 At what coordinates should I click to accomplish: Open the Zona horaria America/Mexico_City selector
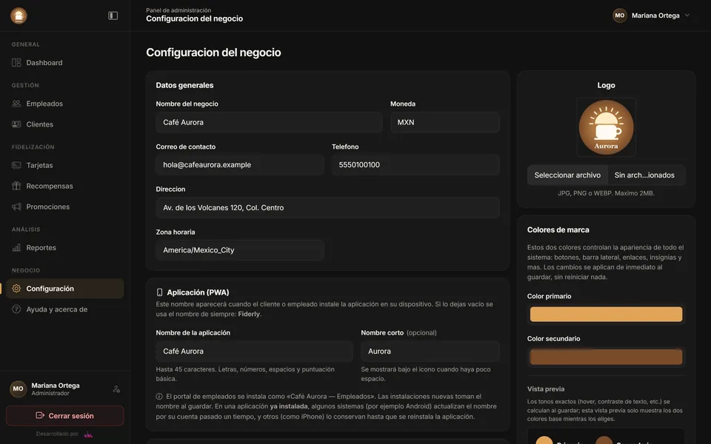coord(240,250)
